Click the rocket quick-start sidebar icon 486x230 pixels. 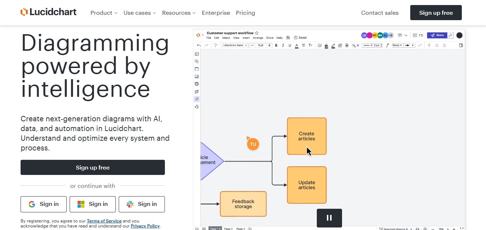click(197, 91)
